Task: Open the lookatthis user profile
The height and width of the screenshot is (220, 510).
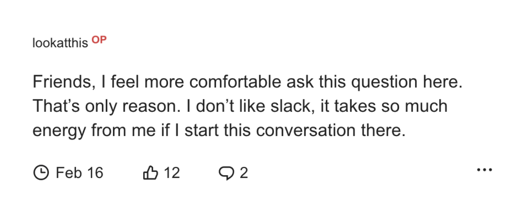Action: (60, 43)
